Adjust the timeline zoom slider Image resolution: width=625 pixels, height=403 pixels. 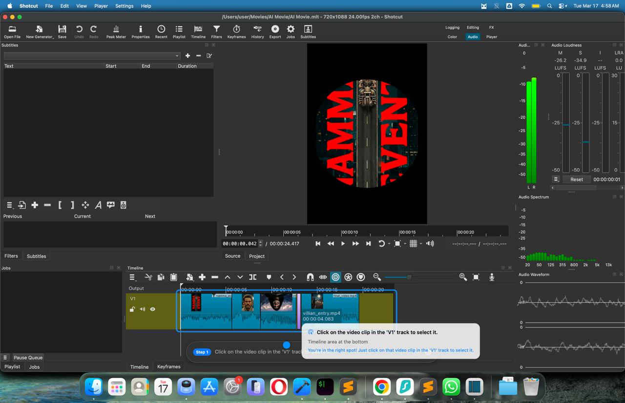409,277
